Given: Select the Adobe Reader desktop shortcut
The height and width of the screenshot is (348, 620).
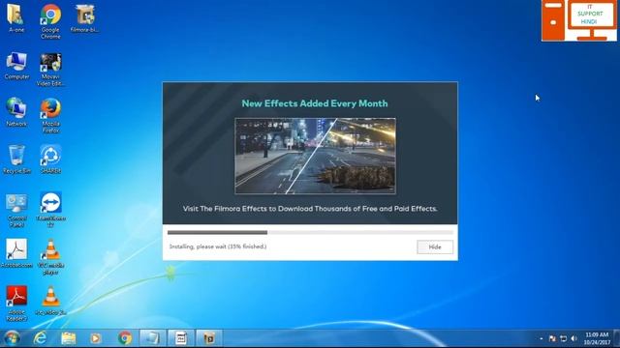Looking at the screenshot, I should [16, 303].
